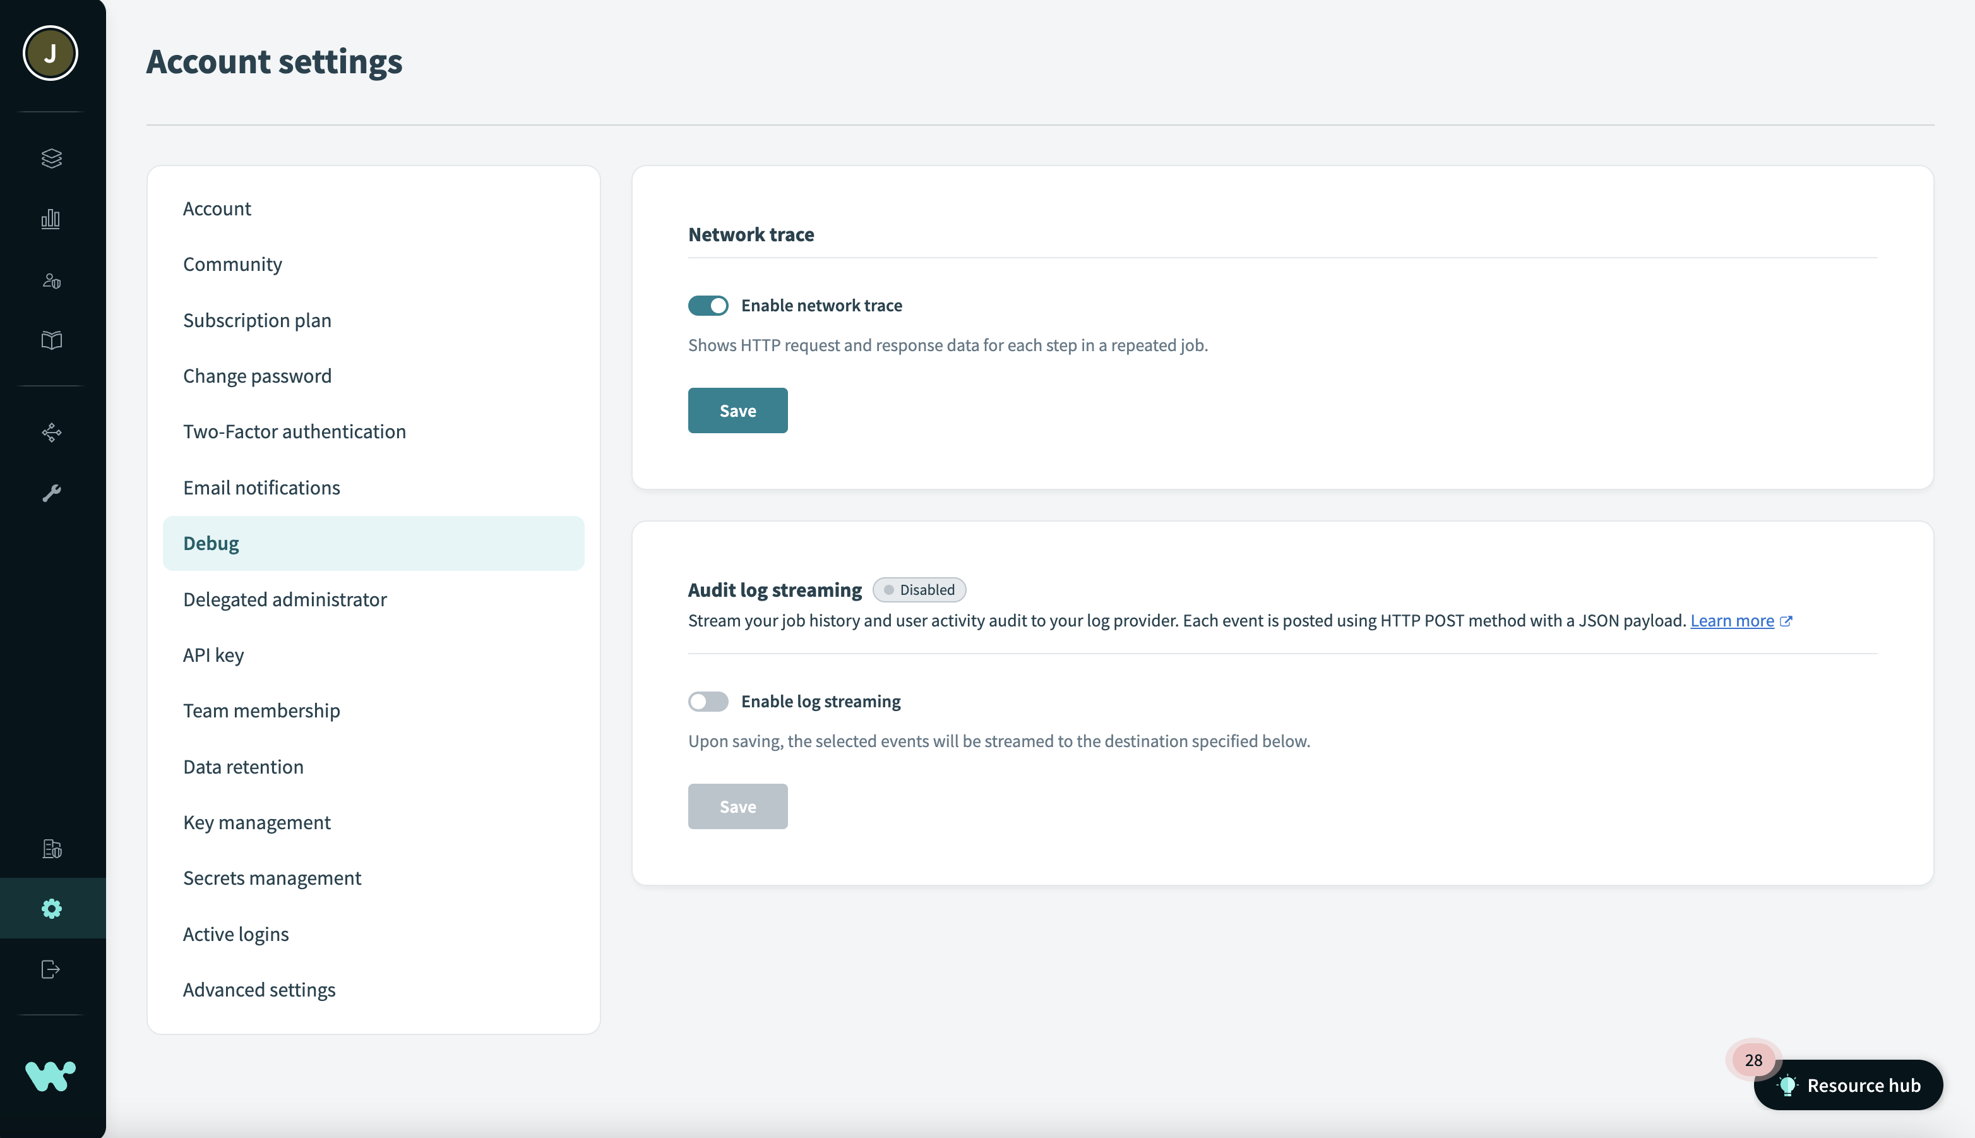Click the Audit log streaming Disabled badge
Screen dimensions: 1975x1138
[921, 590]
